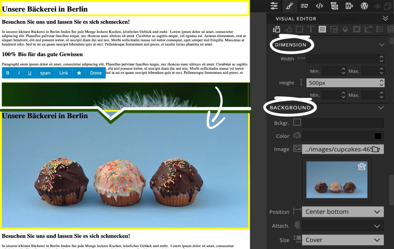
Task: Open the page tree structure icon
Action: point(334,6)
